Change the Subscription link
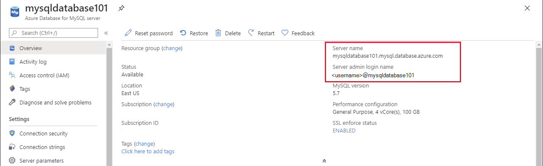This screenshot has width=543, height=166. [164, 104]
